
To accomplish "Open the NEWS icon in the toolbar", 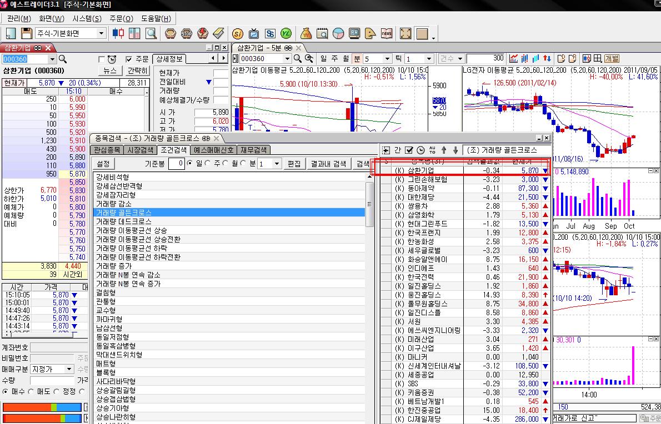I will click(x=386, y=33).
